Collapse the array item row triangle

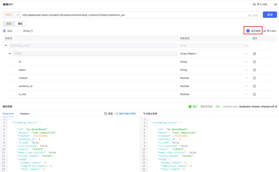[x=10, y=54]
